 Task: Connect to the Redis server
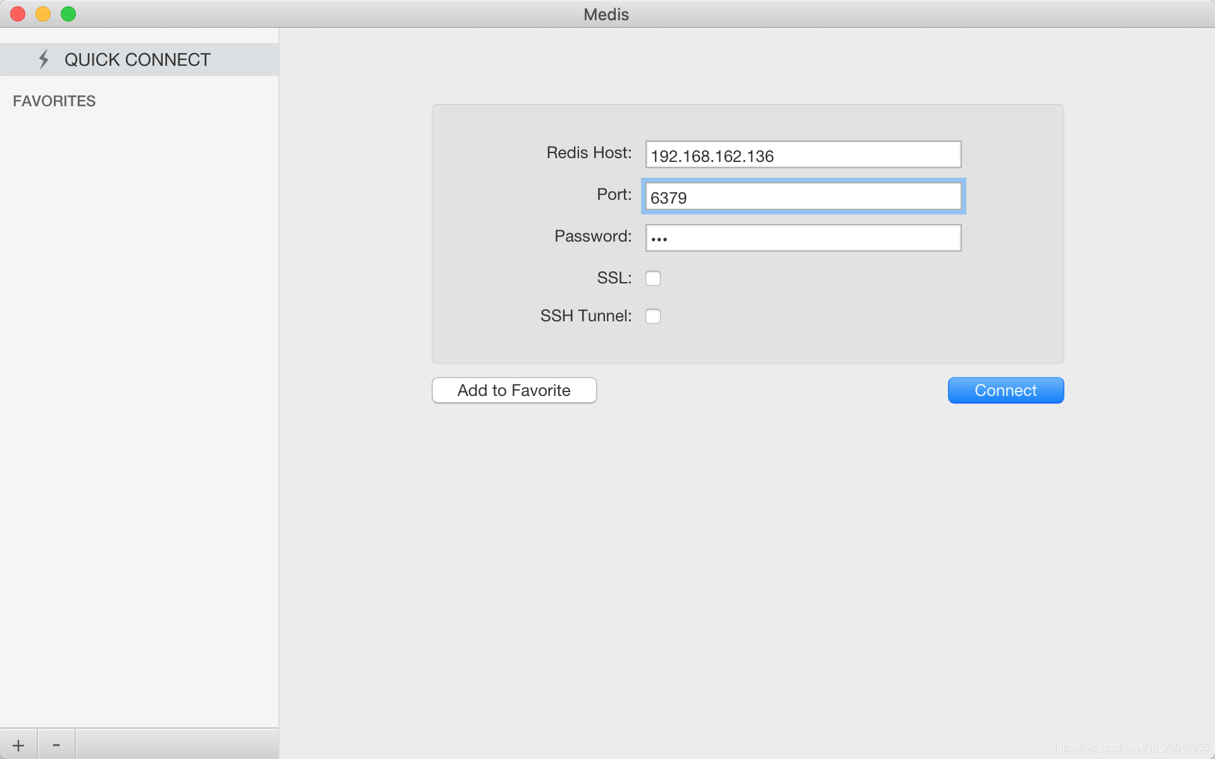tap(1006, 390)
